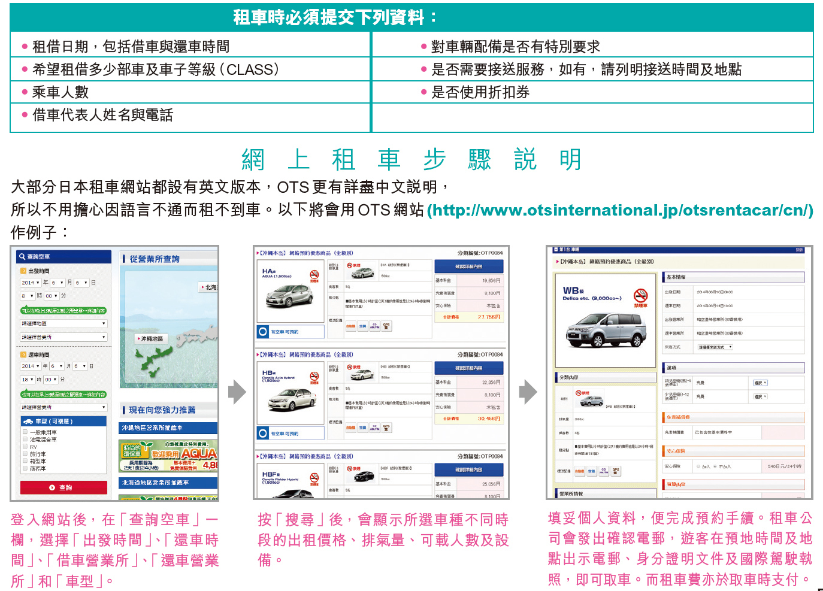This screenshot has width=823, height=591.
Task: Click 確認詳細內容 for the HB Corolla Axio
Action: coord(468,368)
